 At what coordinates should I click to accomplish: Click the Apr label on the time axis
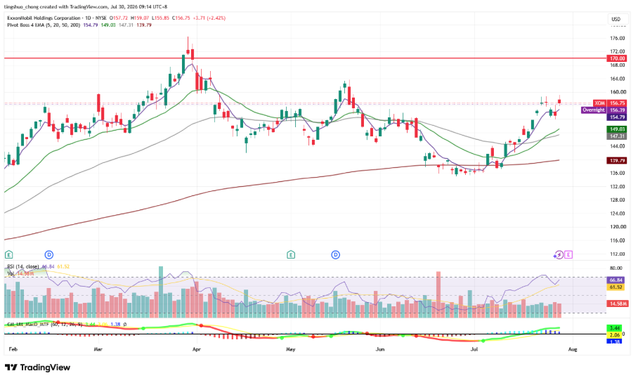pyautogui.click(x=197, y=349)
